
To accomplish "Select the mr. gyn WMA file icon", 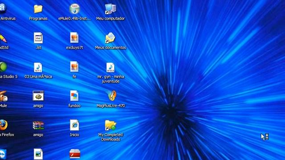I will (x=110, y=67).
